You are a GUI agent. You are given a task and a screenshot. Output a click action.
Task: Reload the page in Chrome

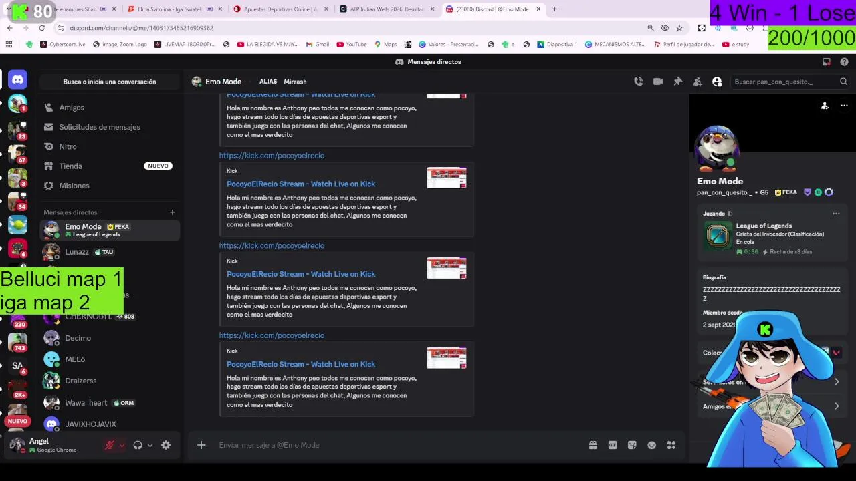coord(41,28)
